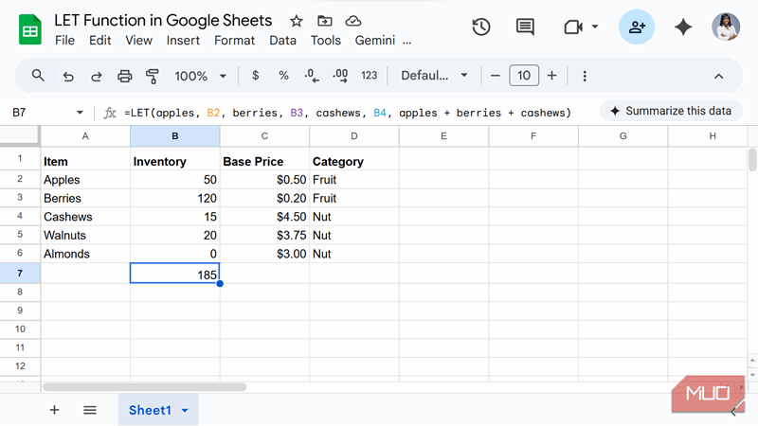Image resolution: width=758 pixels, height=426 pixels.
Task: Decrease decimal places
Action: coord(312,76)
